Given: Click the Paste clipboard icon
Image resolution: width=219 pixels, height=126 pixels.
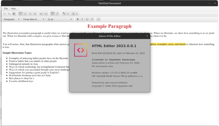Looking at the screenshot, I should point(14,14).
